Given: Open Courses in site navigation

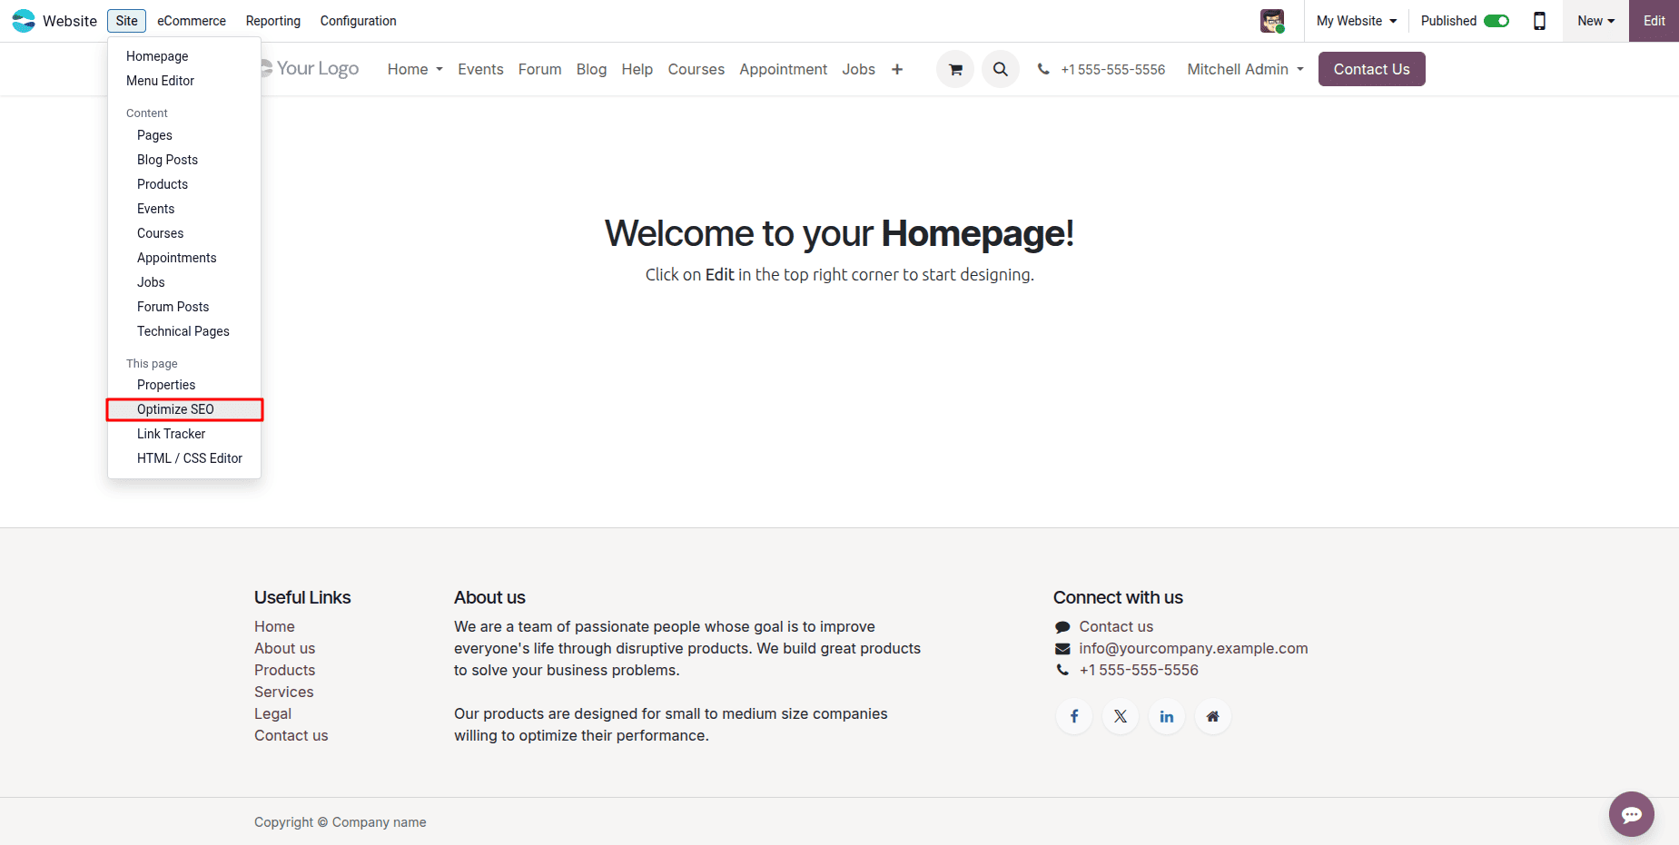Looking at the screenshot, I should click(696, 69).
